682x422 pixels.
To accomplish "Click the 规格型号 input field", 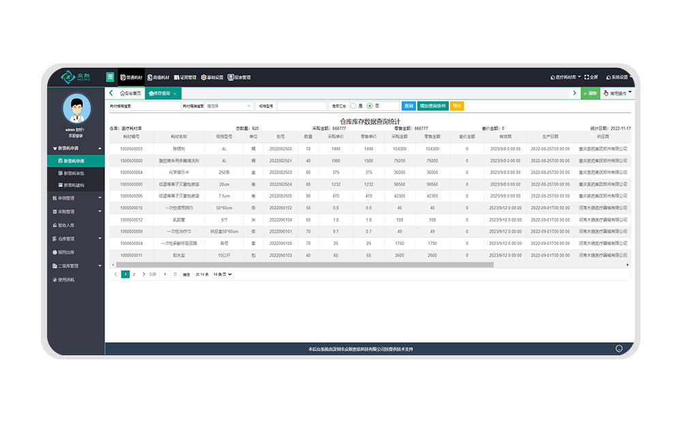I will pyautogui.click(x=301, y=106).
